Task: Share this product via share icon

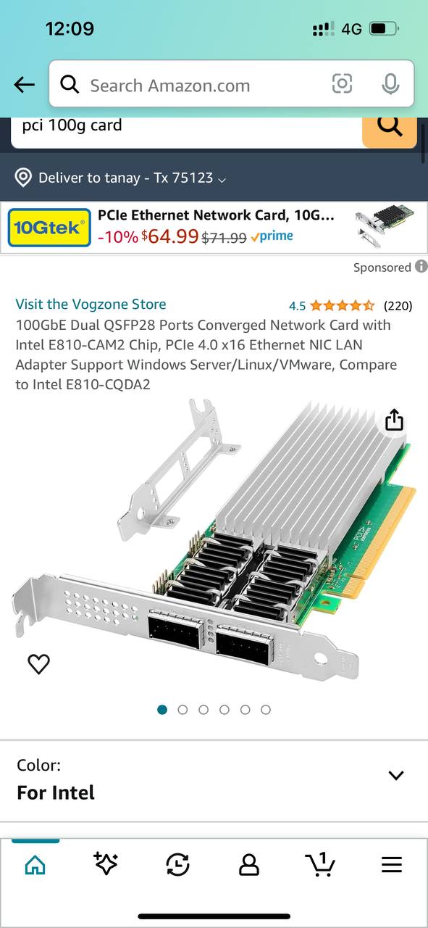Action: [394, 420]
